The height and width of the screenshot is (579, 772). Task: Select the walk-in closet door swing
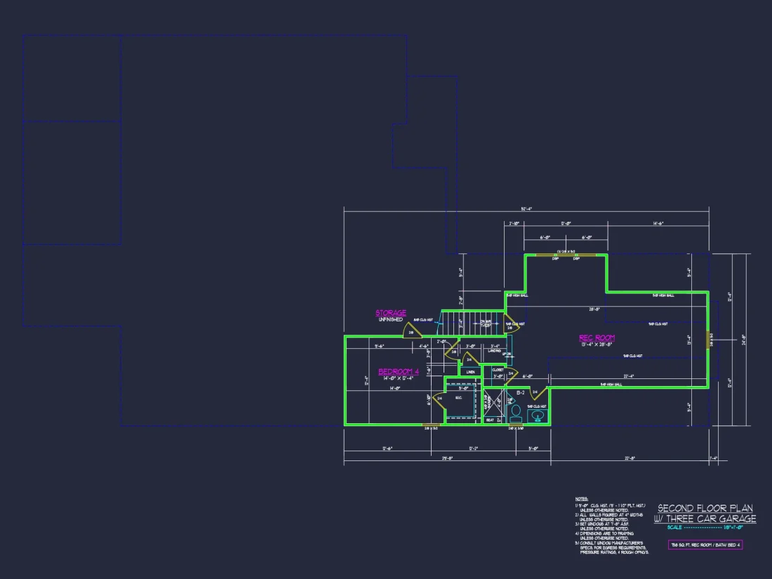pos(438,399)
